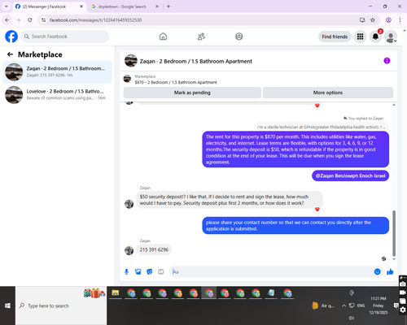The width and height of the screenshot is (407, 325).
Task: Open the $870 Marketplace listing link
Action: pyautogui.click(x=176, y=82)
